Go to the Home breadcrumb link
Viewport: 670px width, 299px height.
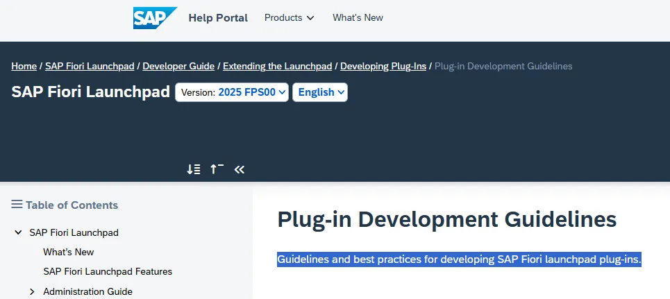click(24, 66)
